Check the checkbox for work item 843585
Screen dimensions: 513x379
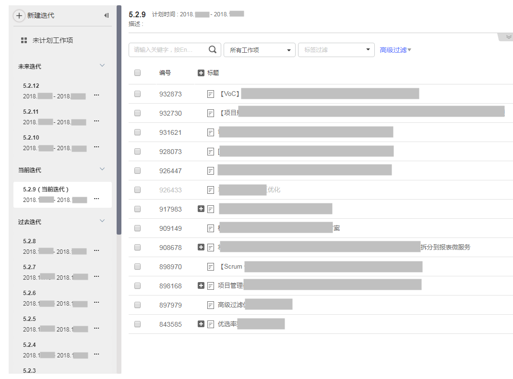click(x=137, y=324)
